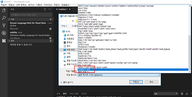Go up one folder in save dialog
Screen dimensions: 192x97
tap(73, 21)
